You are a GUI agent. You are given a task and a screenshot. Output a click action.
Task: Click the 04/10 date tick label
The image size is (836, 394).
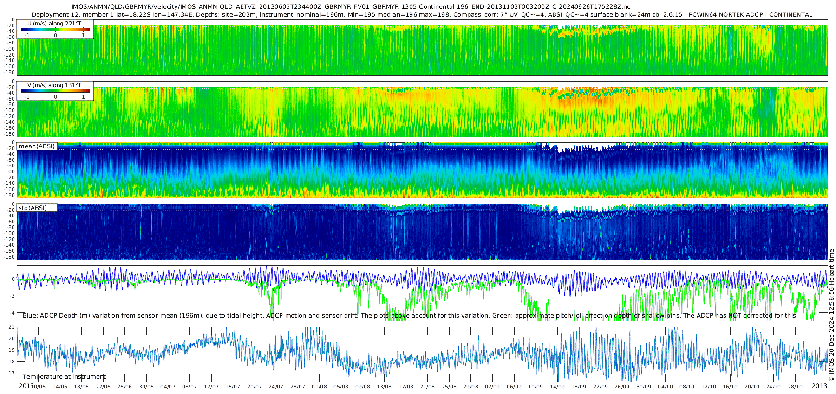pos(666,387)
